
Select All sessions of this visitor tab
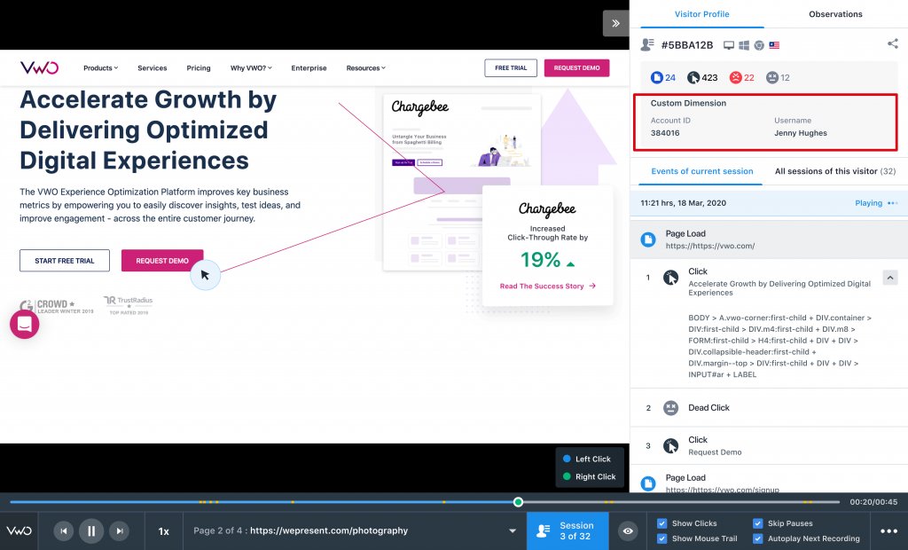click(835, 171)
